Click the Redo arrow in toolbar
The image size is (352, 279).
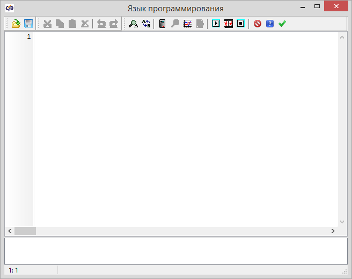coord(113,24)
